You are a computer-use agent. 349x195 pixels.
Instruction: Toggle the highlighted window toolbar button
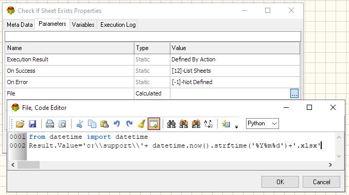click(154, 124)
